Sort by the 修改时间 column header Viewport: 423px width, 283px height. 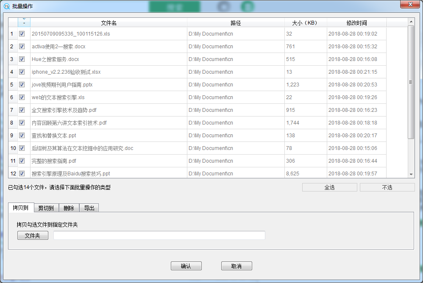pyautogui.click(x=356, y=23)
